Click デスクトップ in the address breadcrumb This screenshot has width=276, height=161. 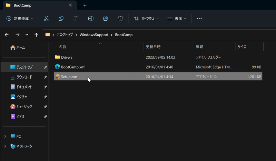65,35
